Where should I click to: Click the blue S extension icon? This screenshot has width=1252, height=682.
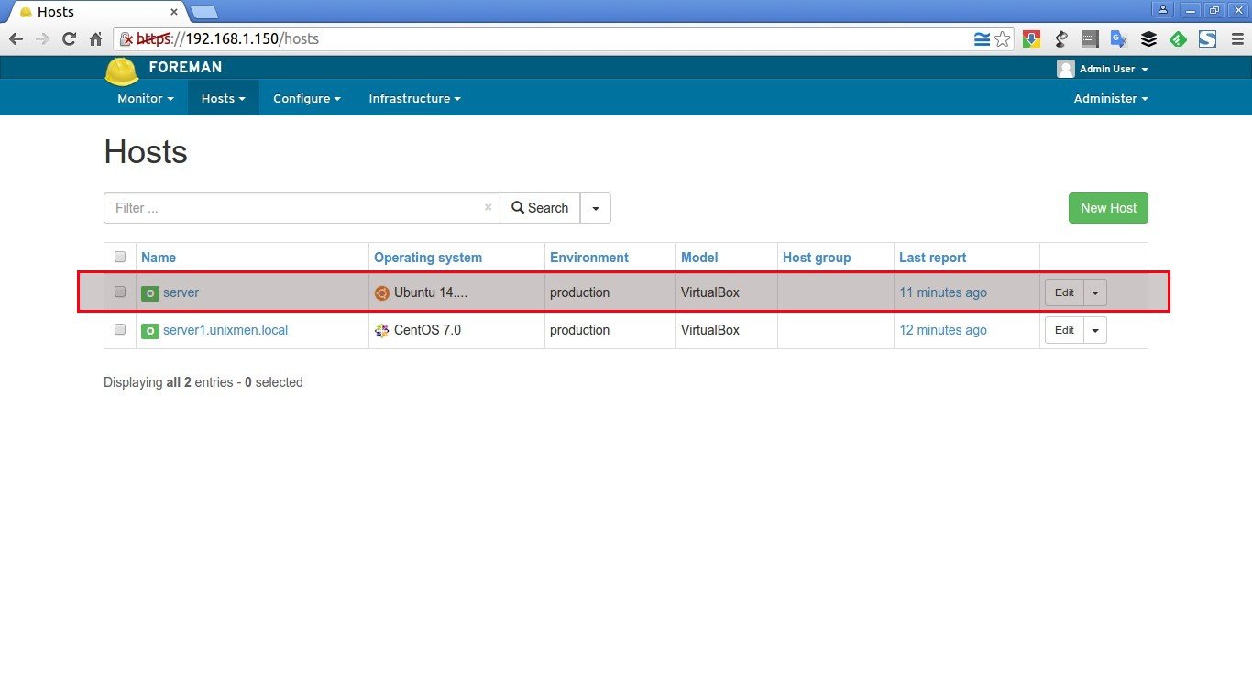click(1207, 39)
